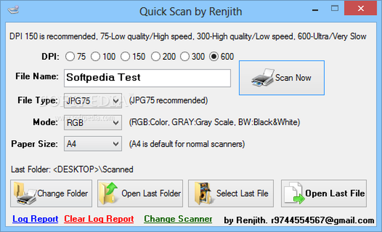Click the Change Folder button

tap(51, 193)
